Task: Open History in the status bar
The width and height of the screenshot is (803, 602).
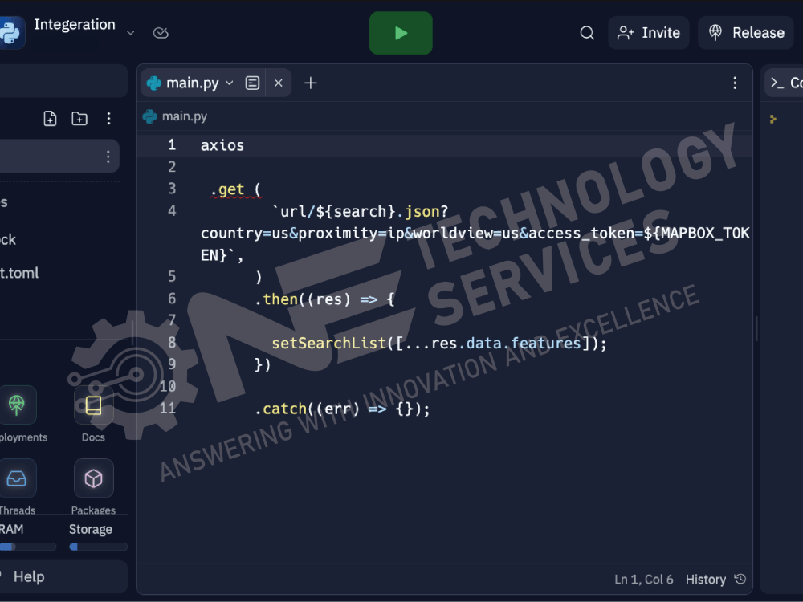Action: (715, 580)
